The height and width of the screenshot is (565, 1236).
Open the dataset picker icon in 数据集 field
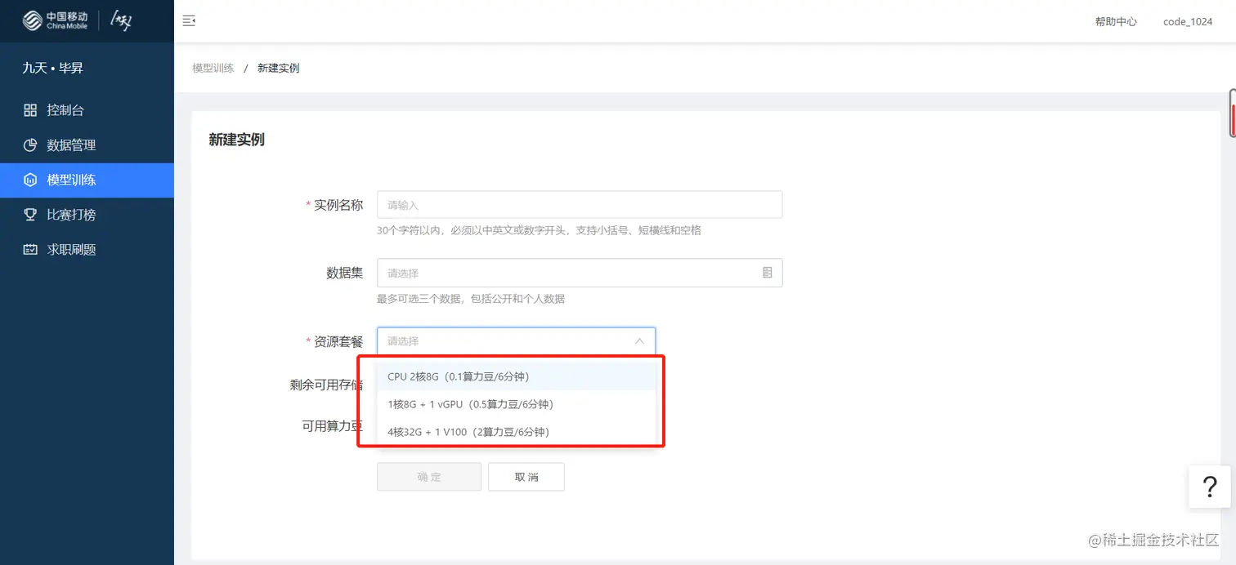pyautogui.click(x=767, y=273)
